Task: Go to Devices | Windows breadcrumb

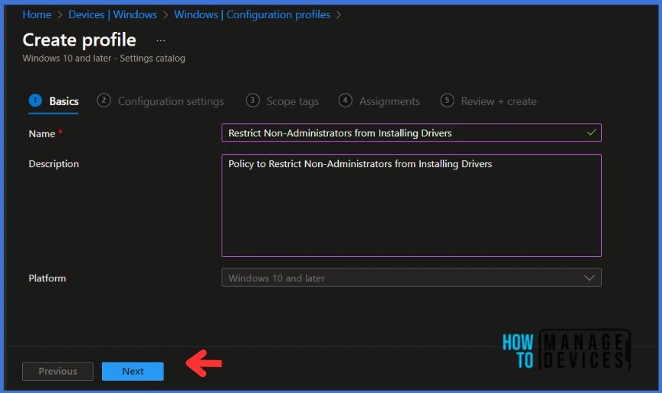Action: click(113, 14)
